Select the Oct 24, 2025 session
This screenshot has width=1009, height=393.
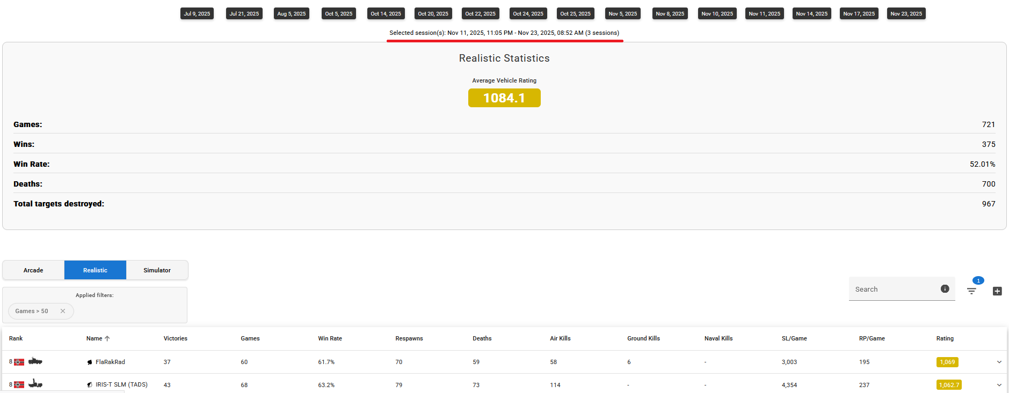click(x=528, y=13)
